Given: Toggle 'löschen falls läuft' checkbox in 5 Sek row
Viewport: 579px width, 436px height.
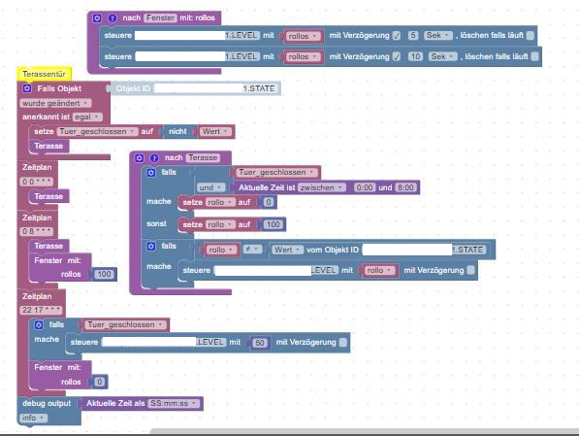Looking at the screenshot, I should coord(531,35).
